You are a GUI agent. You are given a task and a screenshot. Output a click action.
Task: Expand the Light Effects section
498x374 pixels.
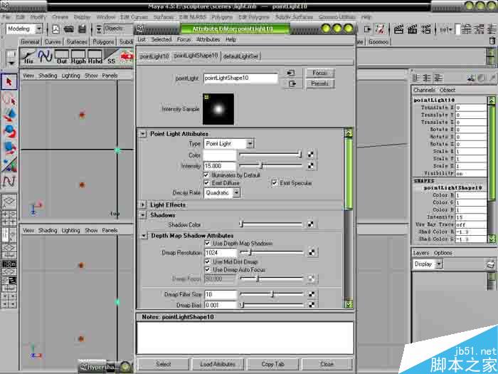coord(143,205)
